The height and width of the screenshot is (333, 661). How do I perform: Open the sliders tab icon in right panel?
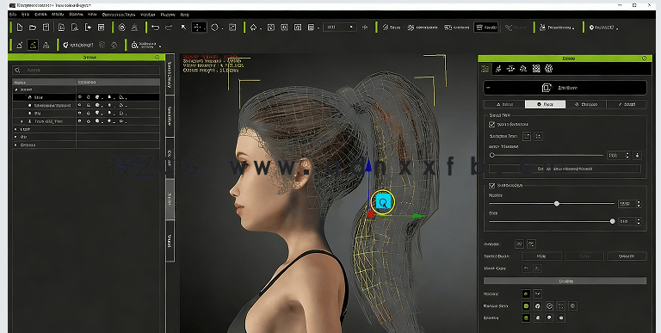(485, 69)
